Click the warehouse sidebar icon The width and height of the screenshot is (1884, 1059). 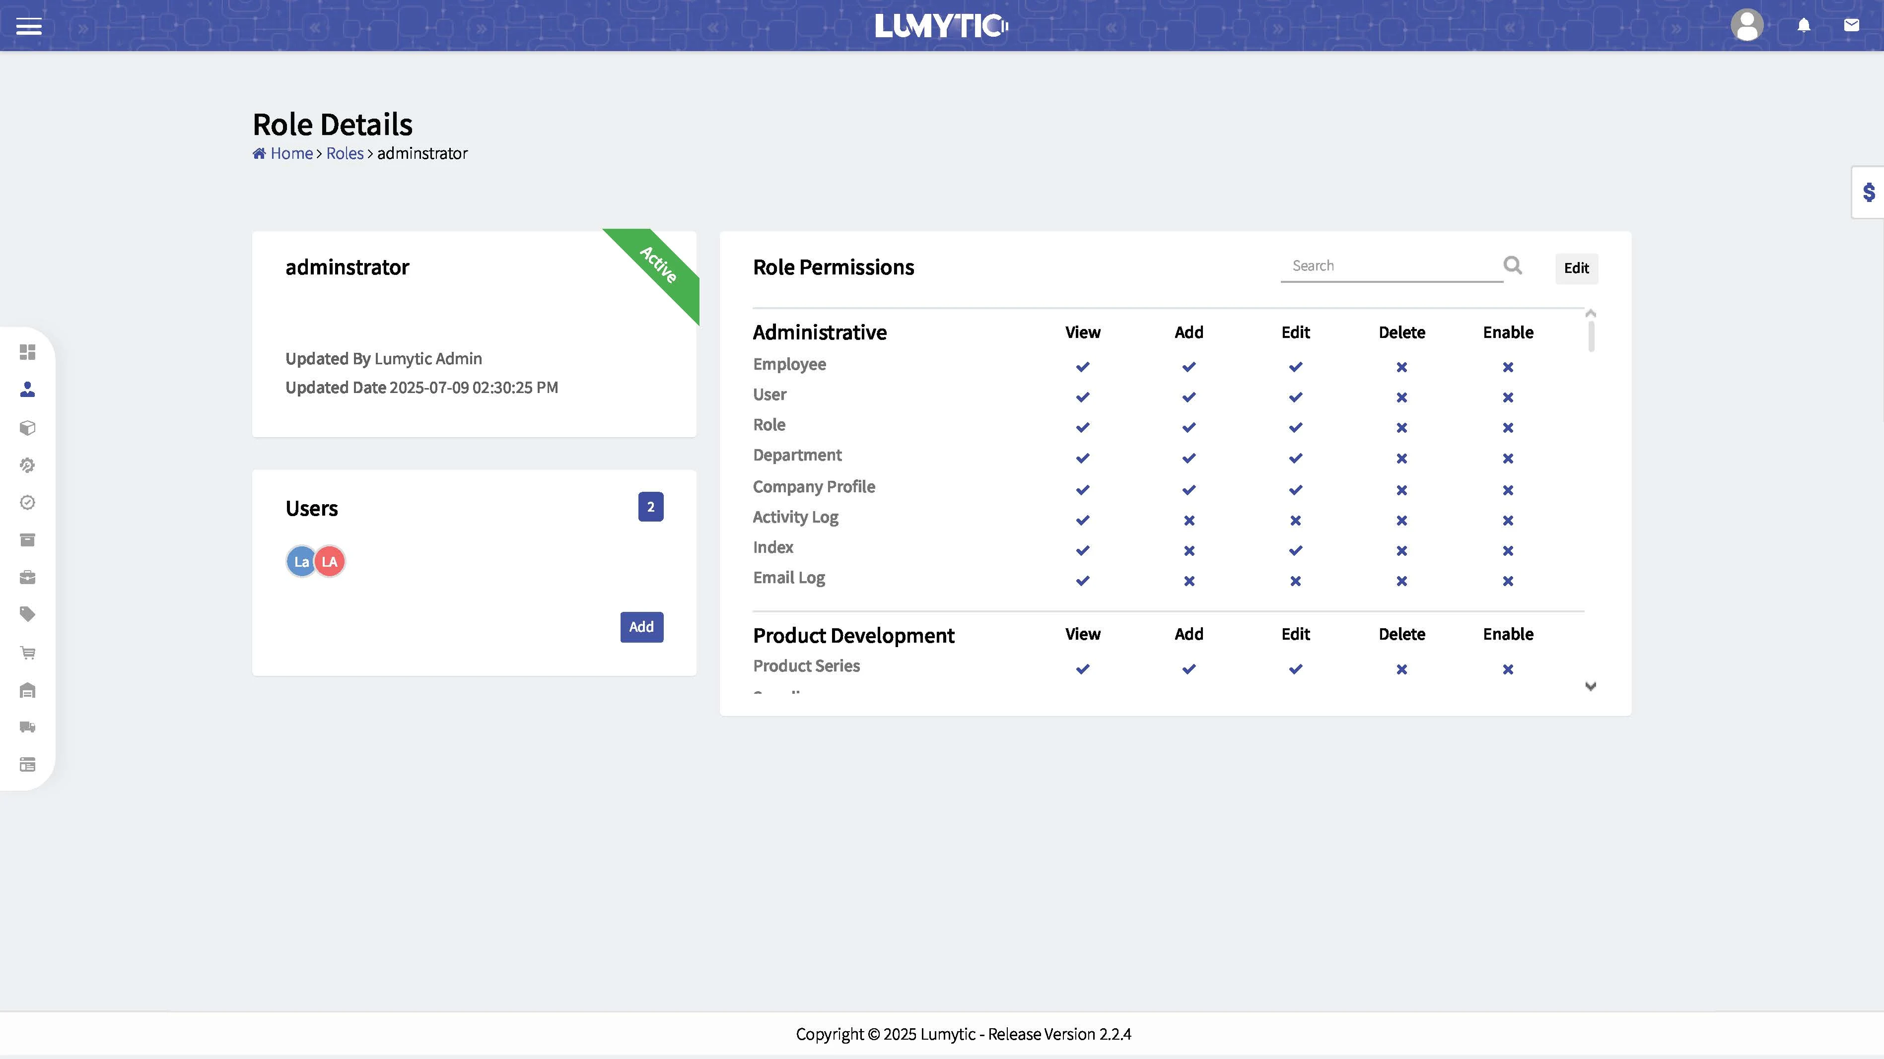[x=27, y=691]
